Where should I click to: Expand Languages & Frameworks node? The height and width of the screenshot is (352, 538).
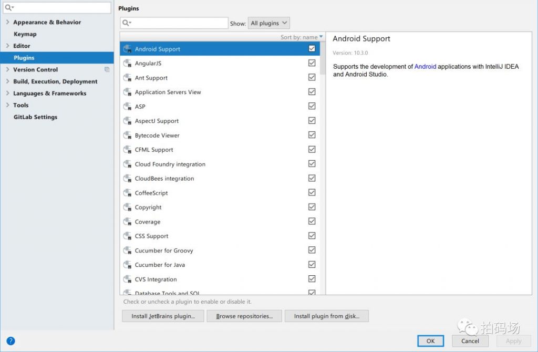(x=7, y=93)
